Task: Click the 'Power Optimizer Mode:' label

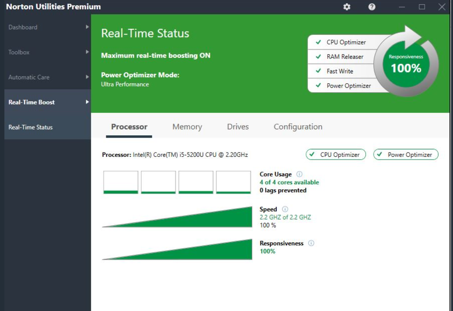Action: [140, 75]
